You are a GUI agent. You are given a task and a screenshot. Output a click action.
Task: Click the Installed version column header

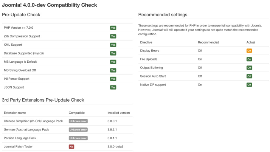pos(119,113)
